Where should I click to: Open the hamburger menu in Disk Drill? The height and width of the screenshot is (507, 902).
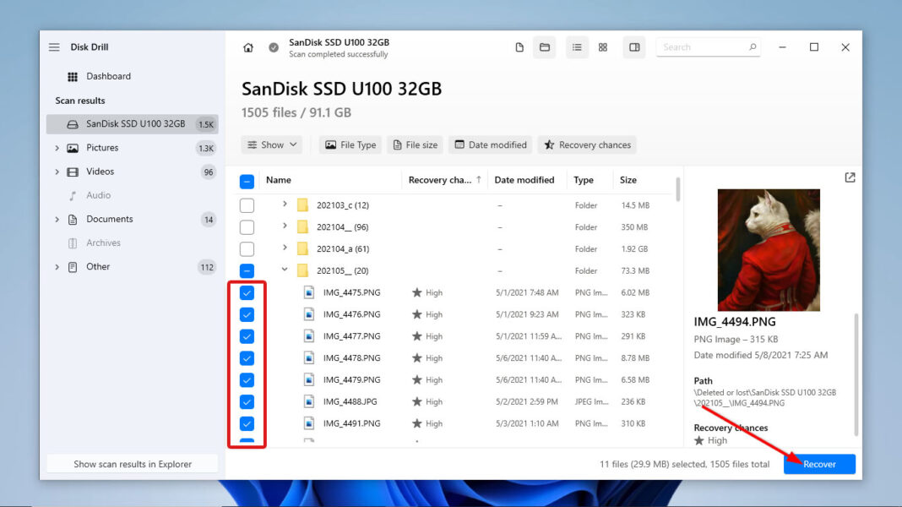coord(55,47)
